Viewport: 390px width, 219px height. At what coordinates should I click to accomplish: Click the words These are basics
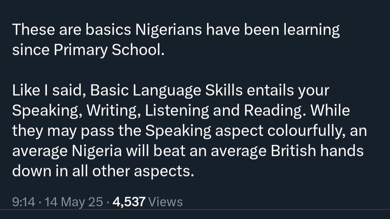coord(71,30)
